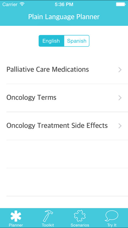Tap the Planner asterisk icon
Viewport: 128px width, 228px height.
[x=16, y=216]
